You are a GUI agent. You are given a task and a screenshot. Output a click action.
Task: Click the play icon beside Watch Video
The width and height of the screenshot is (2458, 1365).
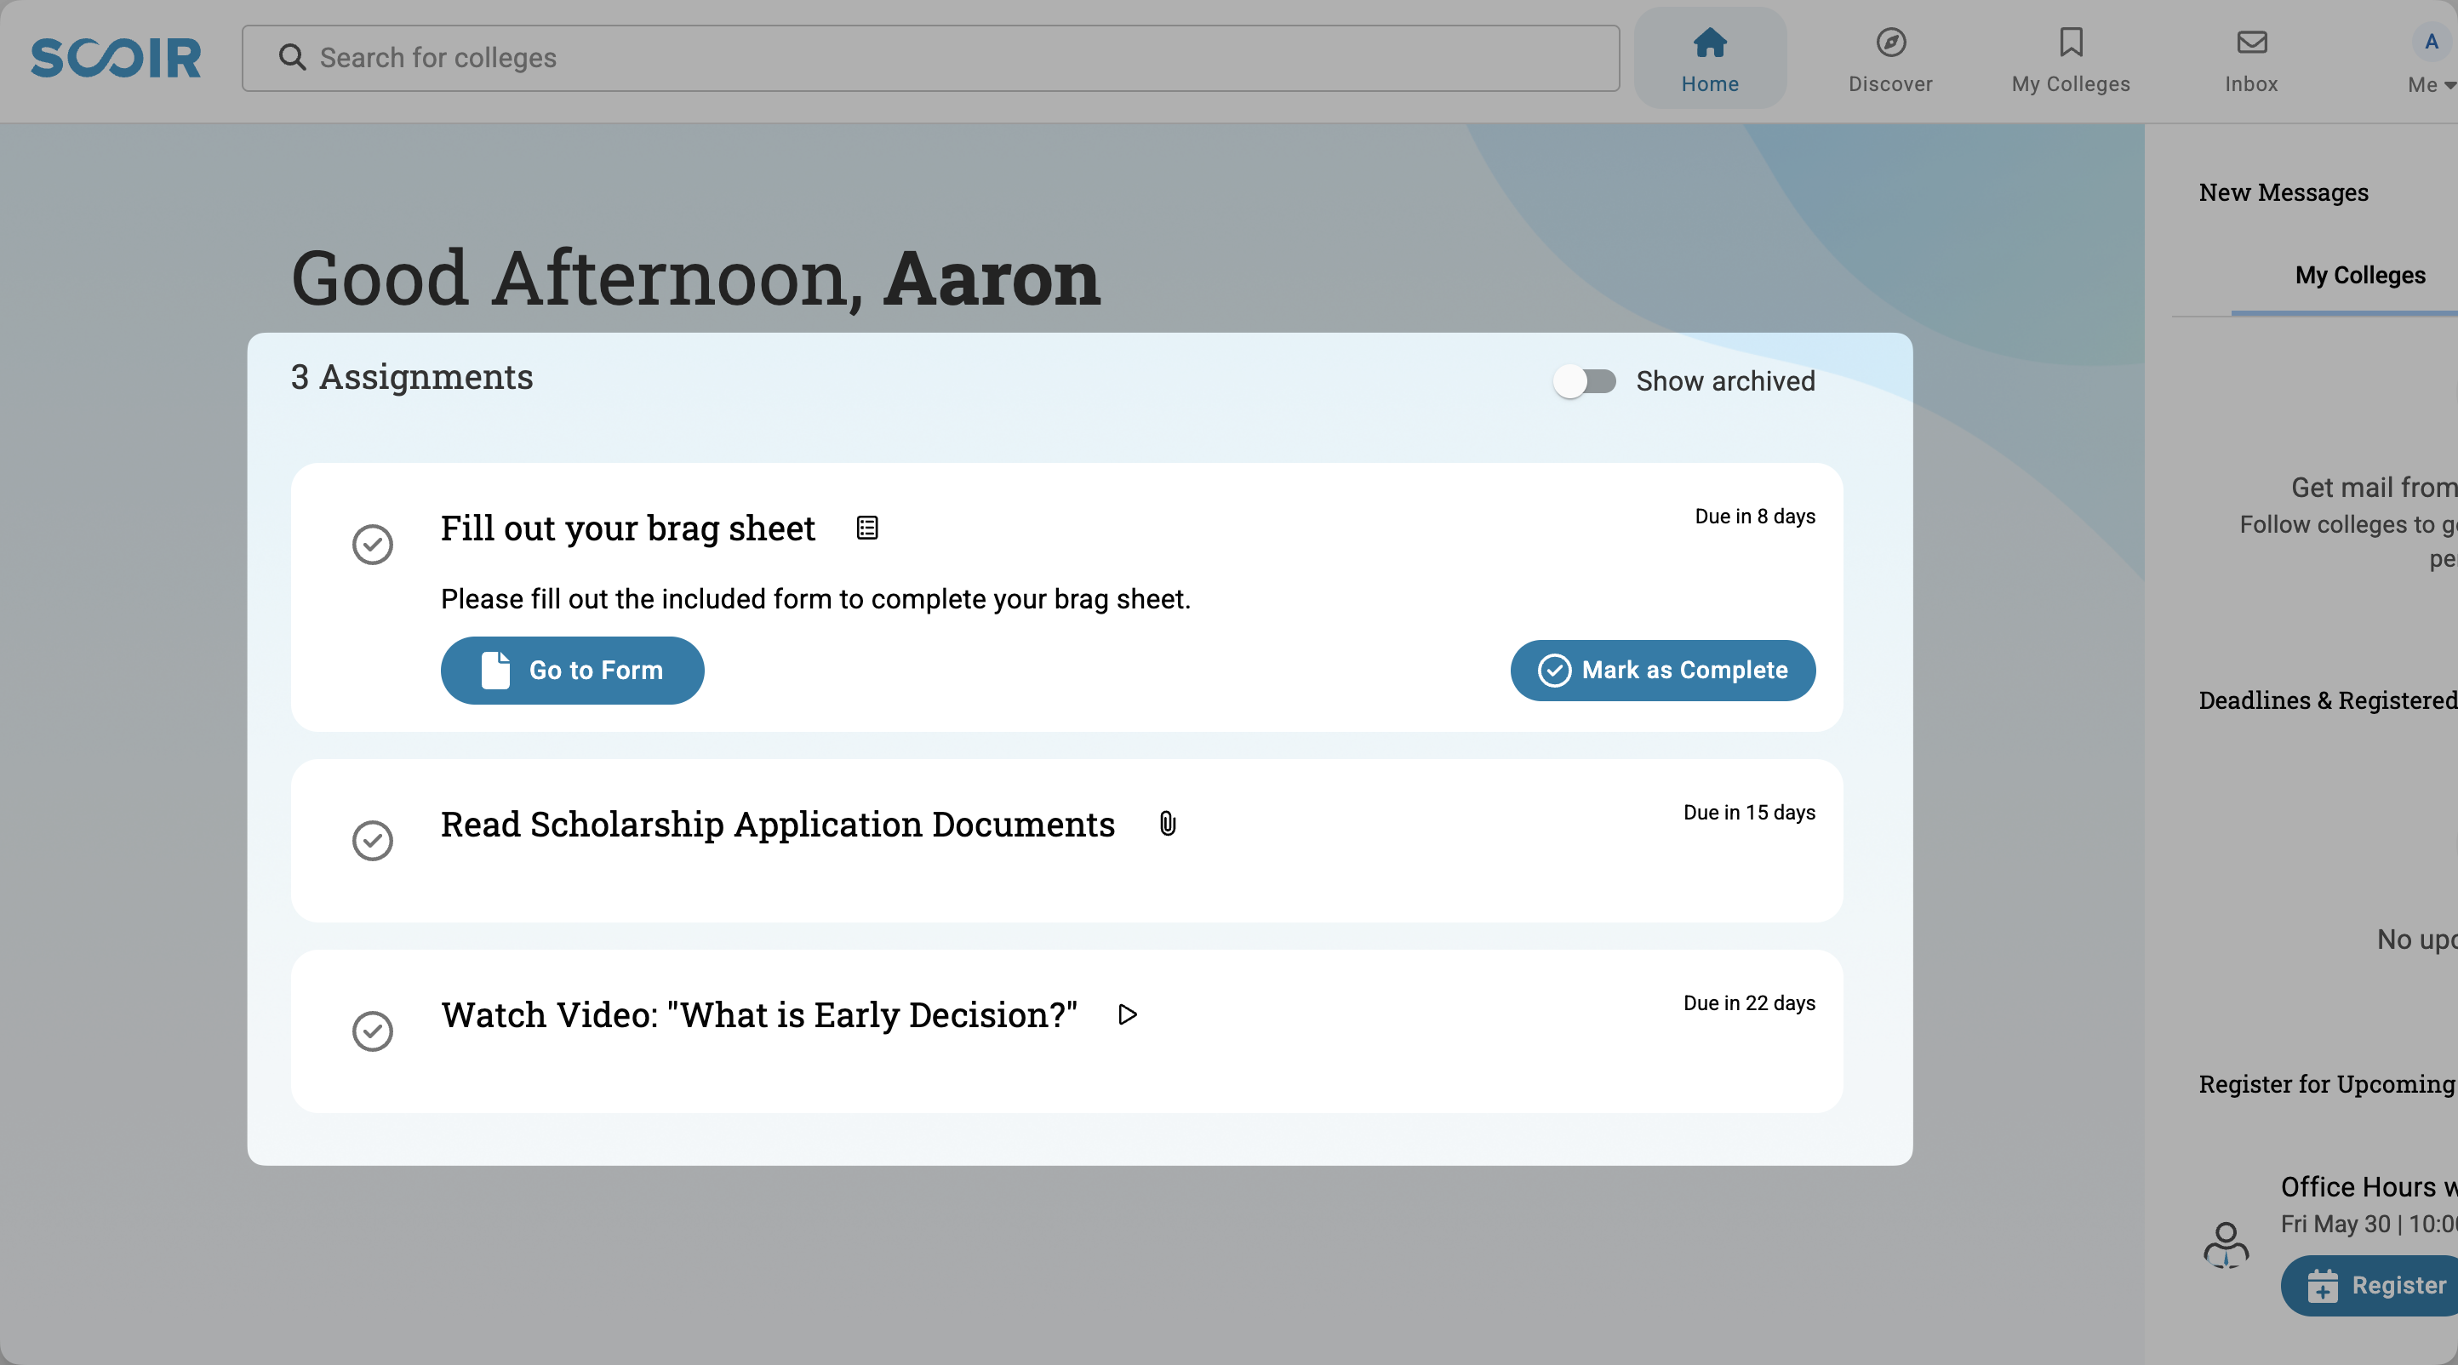pyautogui.click(x=1127, y=1014)
